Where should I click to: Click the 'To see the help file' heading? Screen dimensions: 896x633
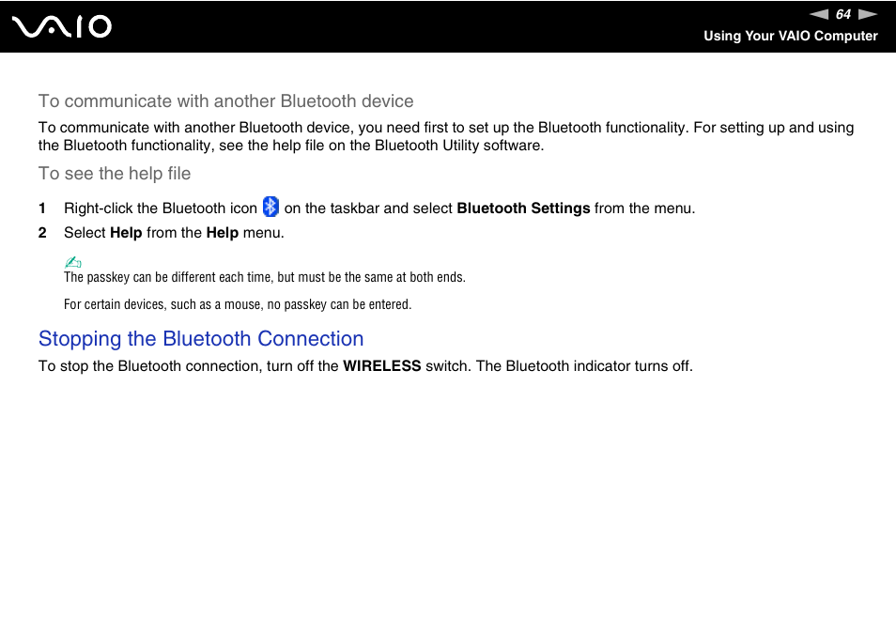click(115, 174)
